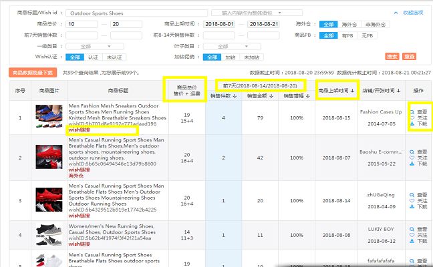
Task: Click view magnifier icon for fafafafafafa row
Action: click(412, 261)
